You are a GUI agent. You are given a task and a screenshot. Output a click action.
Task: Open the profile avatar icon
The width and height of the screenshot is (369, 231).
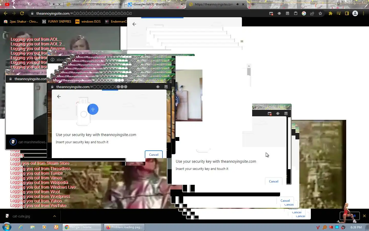[x=355, y=13]
